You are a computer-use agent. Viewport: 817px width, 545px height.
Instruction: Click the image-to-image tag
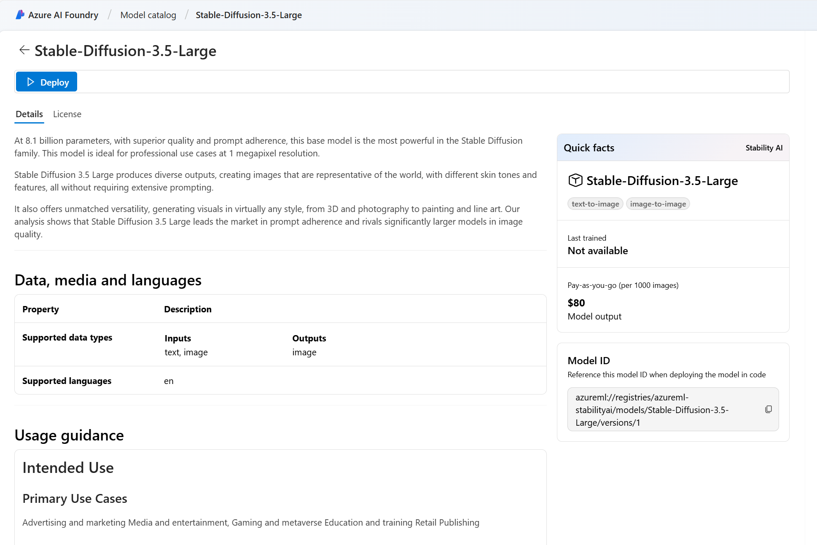coord(658,204)
